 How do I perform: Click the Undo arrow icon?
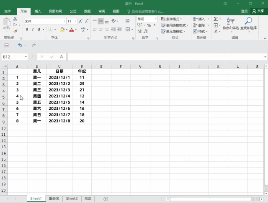(x=20, y=45)
